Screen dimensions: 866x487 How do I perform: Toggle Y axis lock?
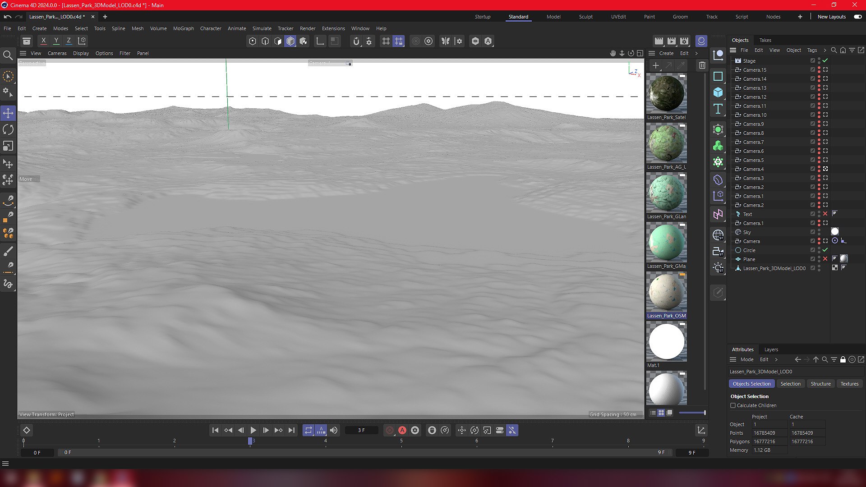click(x=56, y=41)
